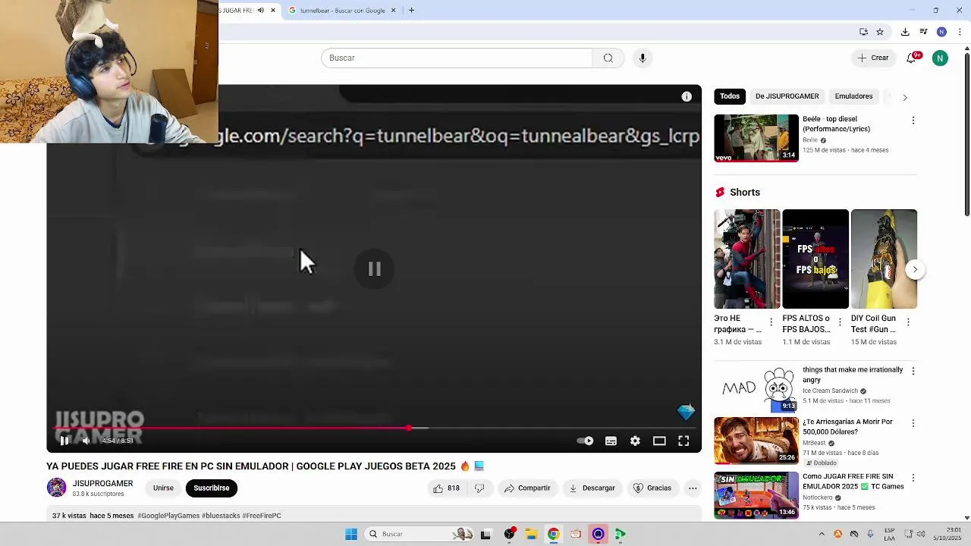
Task: Click the install app icon in address bar
Action: pos(863,32)
